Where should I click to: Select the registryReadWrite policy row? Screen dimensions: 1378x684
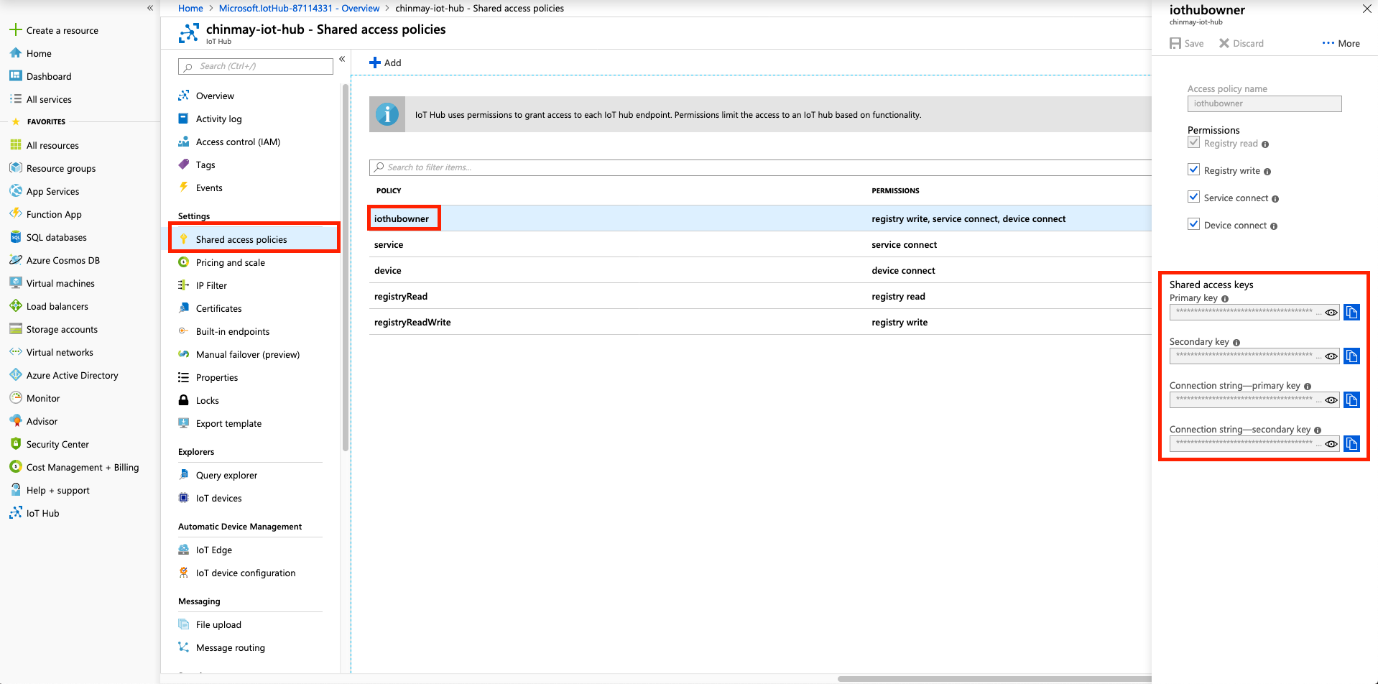tap(760, 322)
